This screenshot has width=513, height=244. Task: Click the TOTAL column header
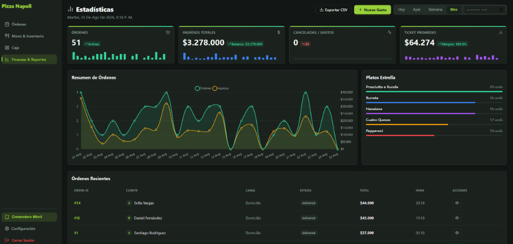(x=365, y=190)
